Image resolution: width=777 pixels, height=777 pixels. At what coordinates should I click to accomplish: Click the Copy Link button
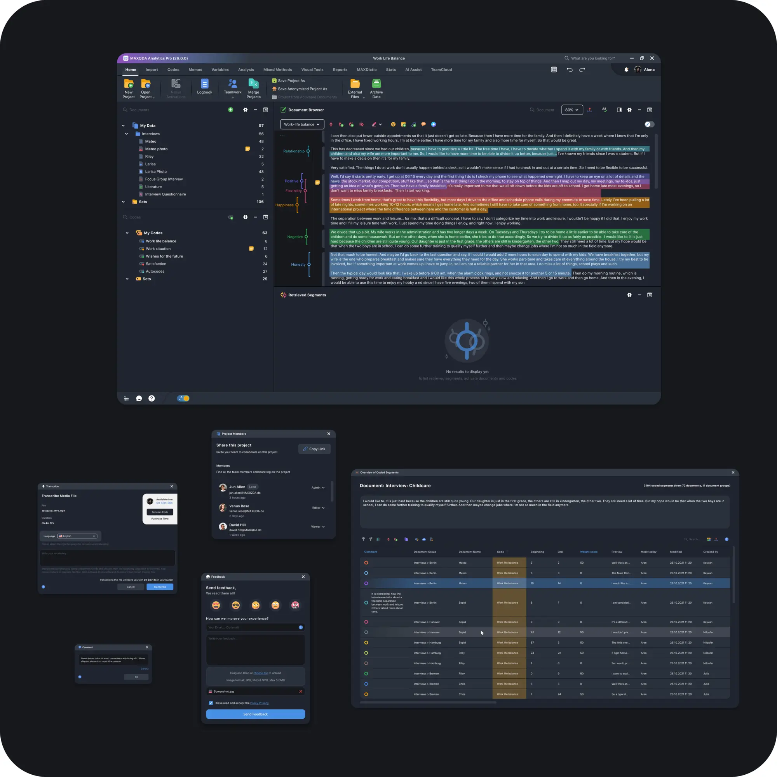tap(314, 449)
